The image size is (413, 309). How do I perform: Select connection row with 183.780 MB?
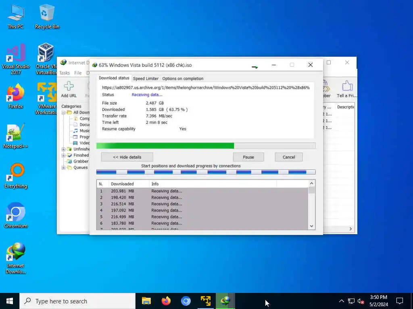click(x=202, y=223)
